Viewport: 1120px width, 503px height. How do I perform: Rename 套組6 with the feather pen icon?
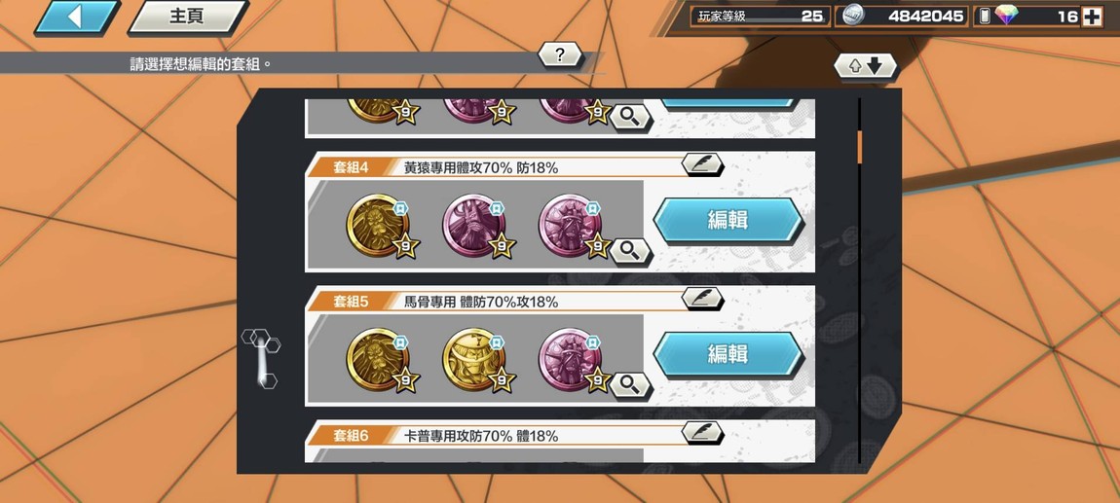coord(702,432)
